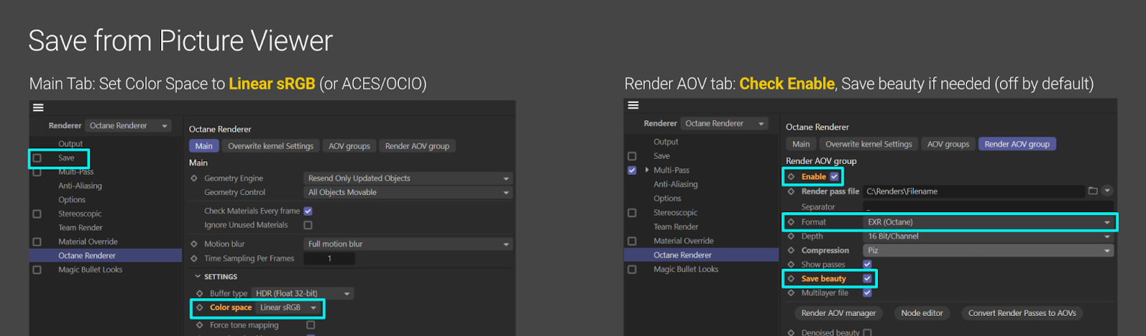Click the folder icon beside Render pass file

pos(1092,191)
